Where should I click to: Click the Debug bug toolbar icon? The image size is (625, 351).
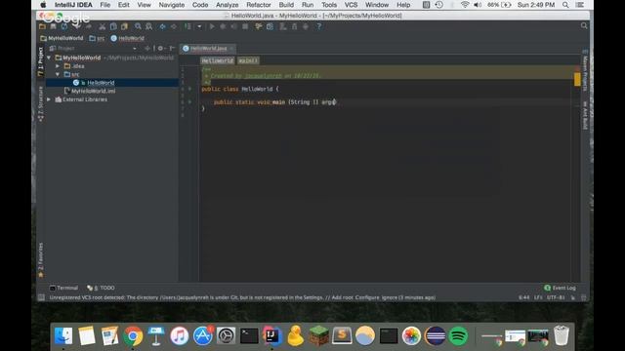point(223,26)
